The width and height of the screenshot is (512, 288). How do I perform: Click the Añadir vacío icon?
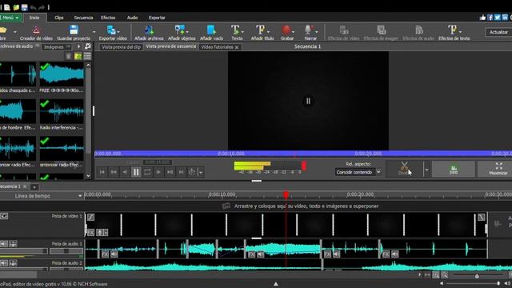click(x=211, y=30)
